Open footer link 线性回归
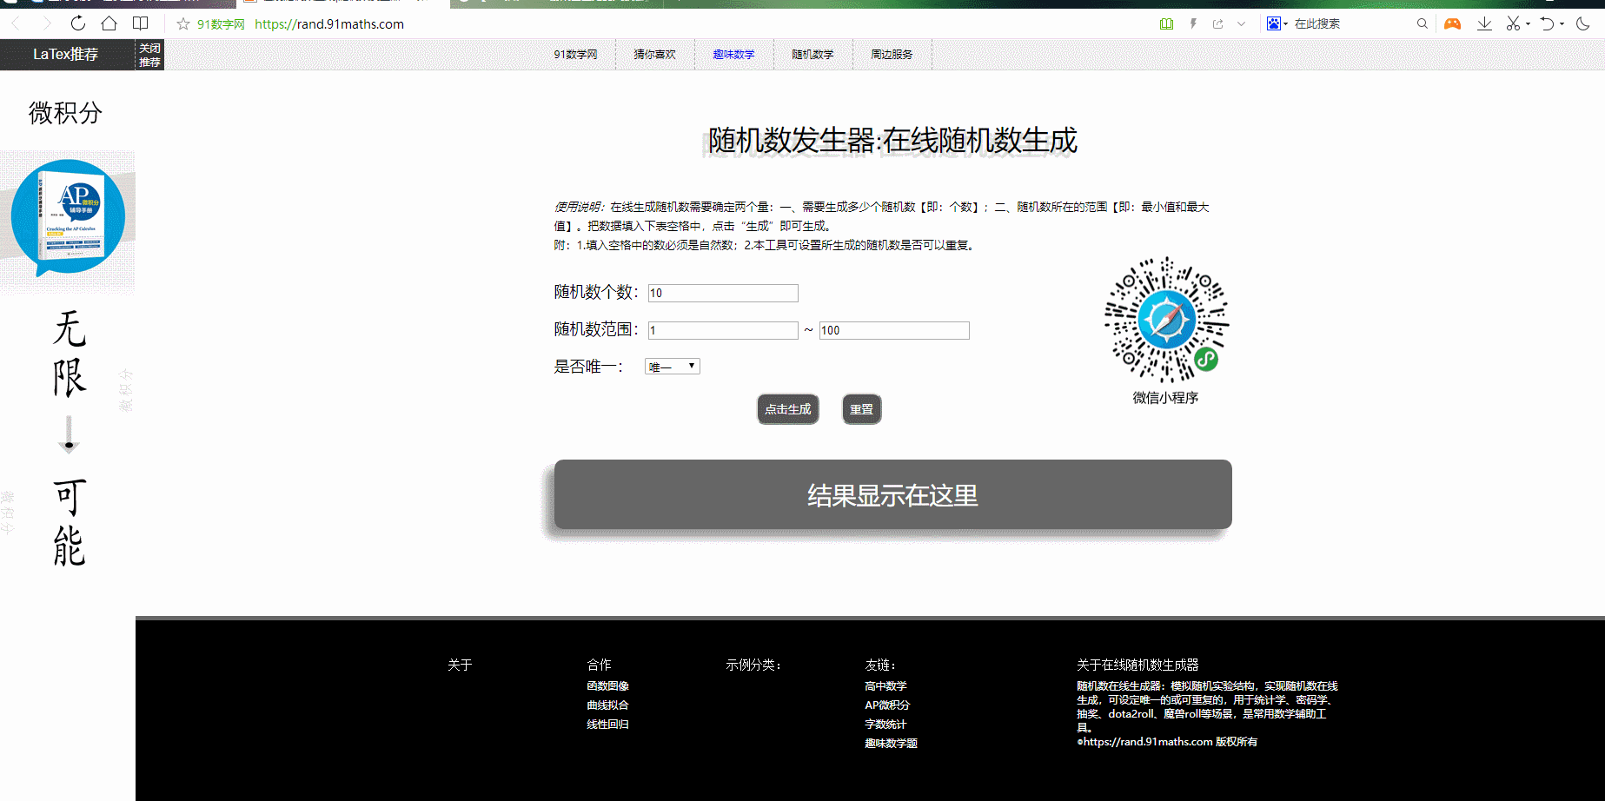This screenshot has height=801, width=1605. click(x=607, y=724)
